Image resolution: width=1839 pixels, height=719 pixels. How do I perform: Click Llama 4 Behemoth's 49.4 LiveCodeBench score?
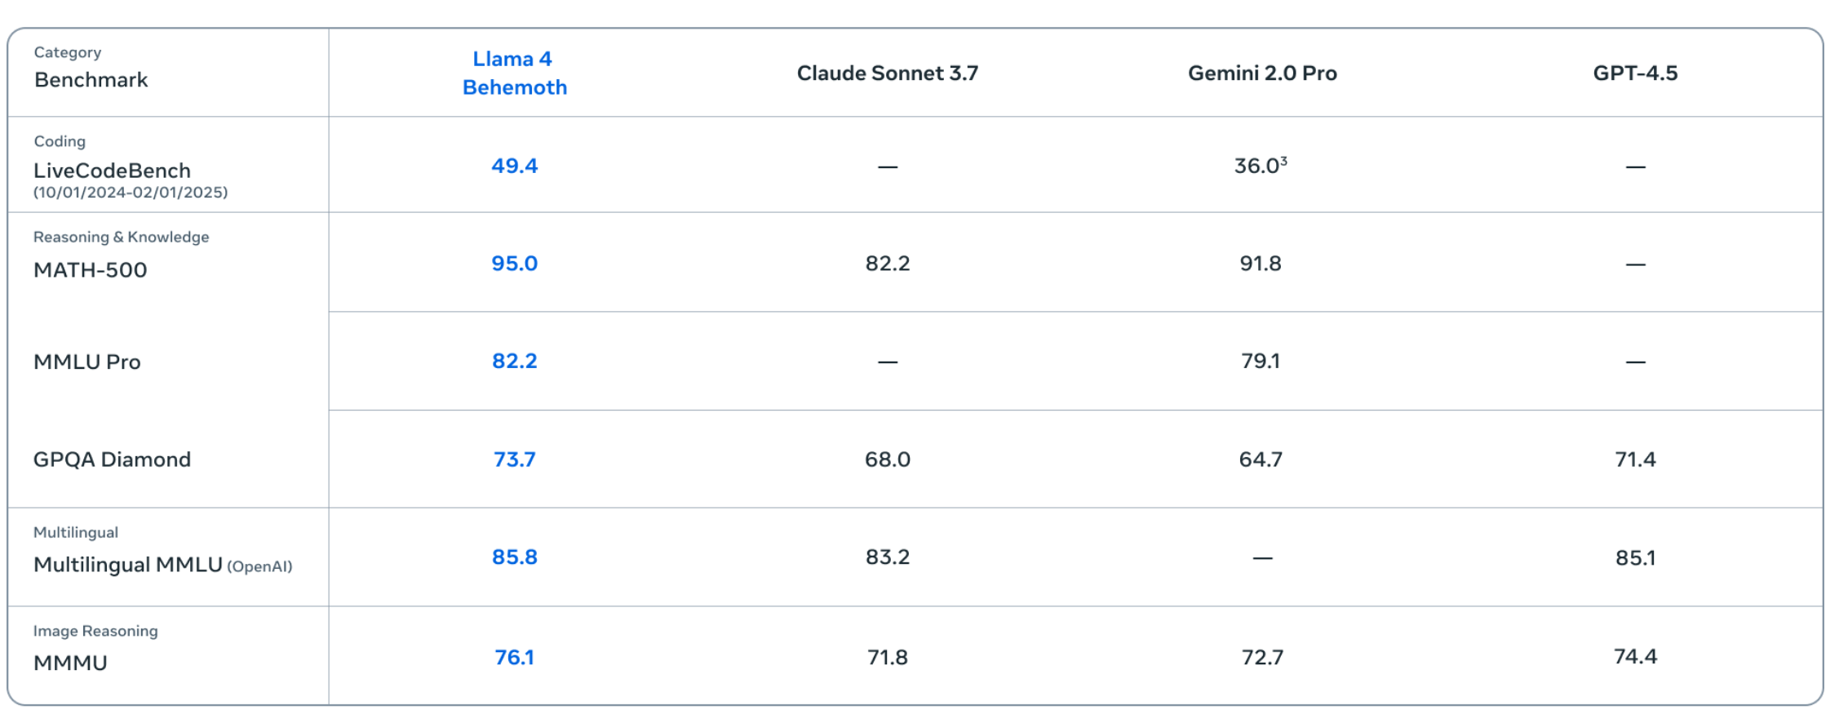(514, 166)
